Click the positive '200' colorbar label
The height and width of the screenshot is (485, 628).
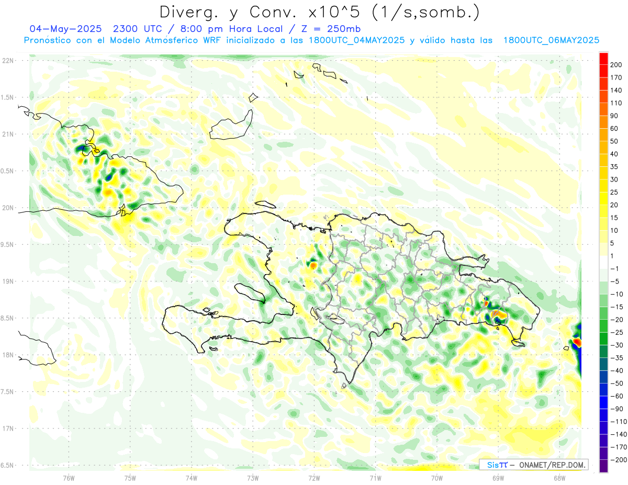(616, 65)
